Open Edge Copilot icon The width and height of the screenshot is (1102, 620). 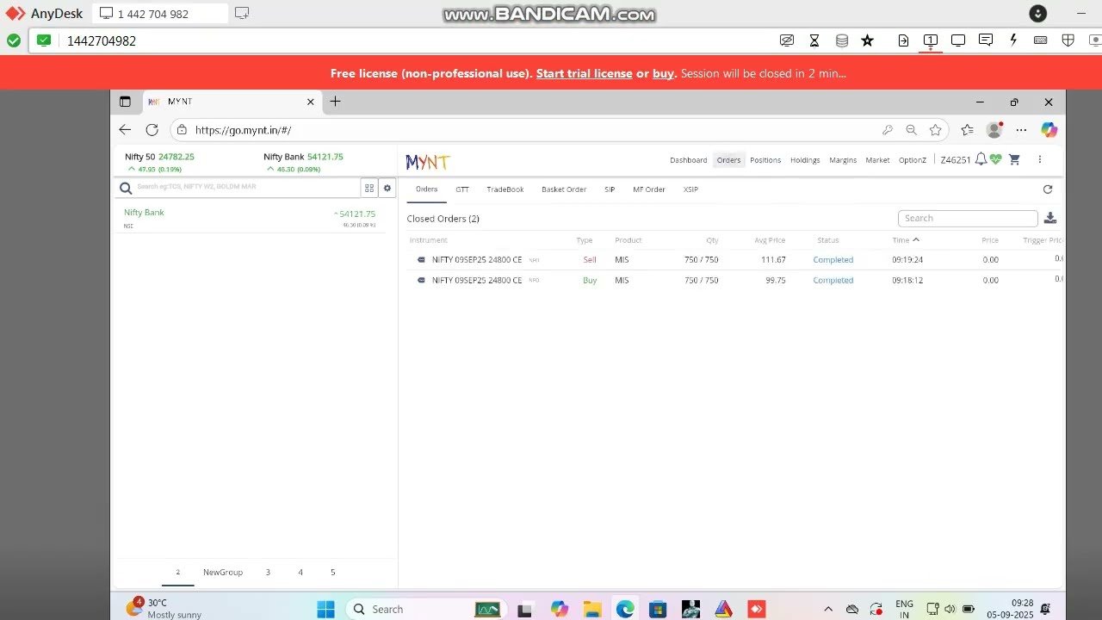tap(1049, 130)
